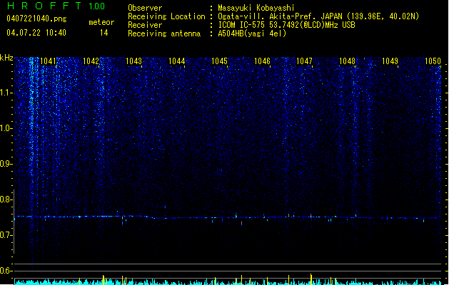This screenshot has height=285, width=449.
Task: Click the date 04.07.22 10:40
Action: [36, 33]
